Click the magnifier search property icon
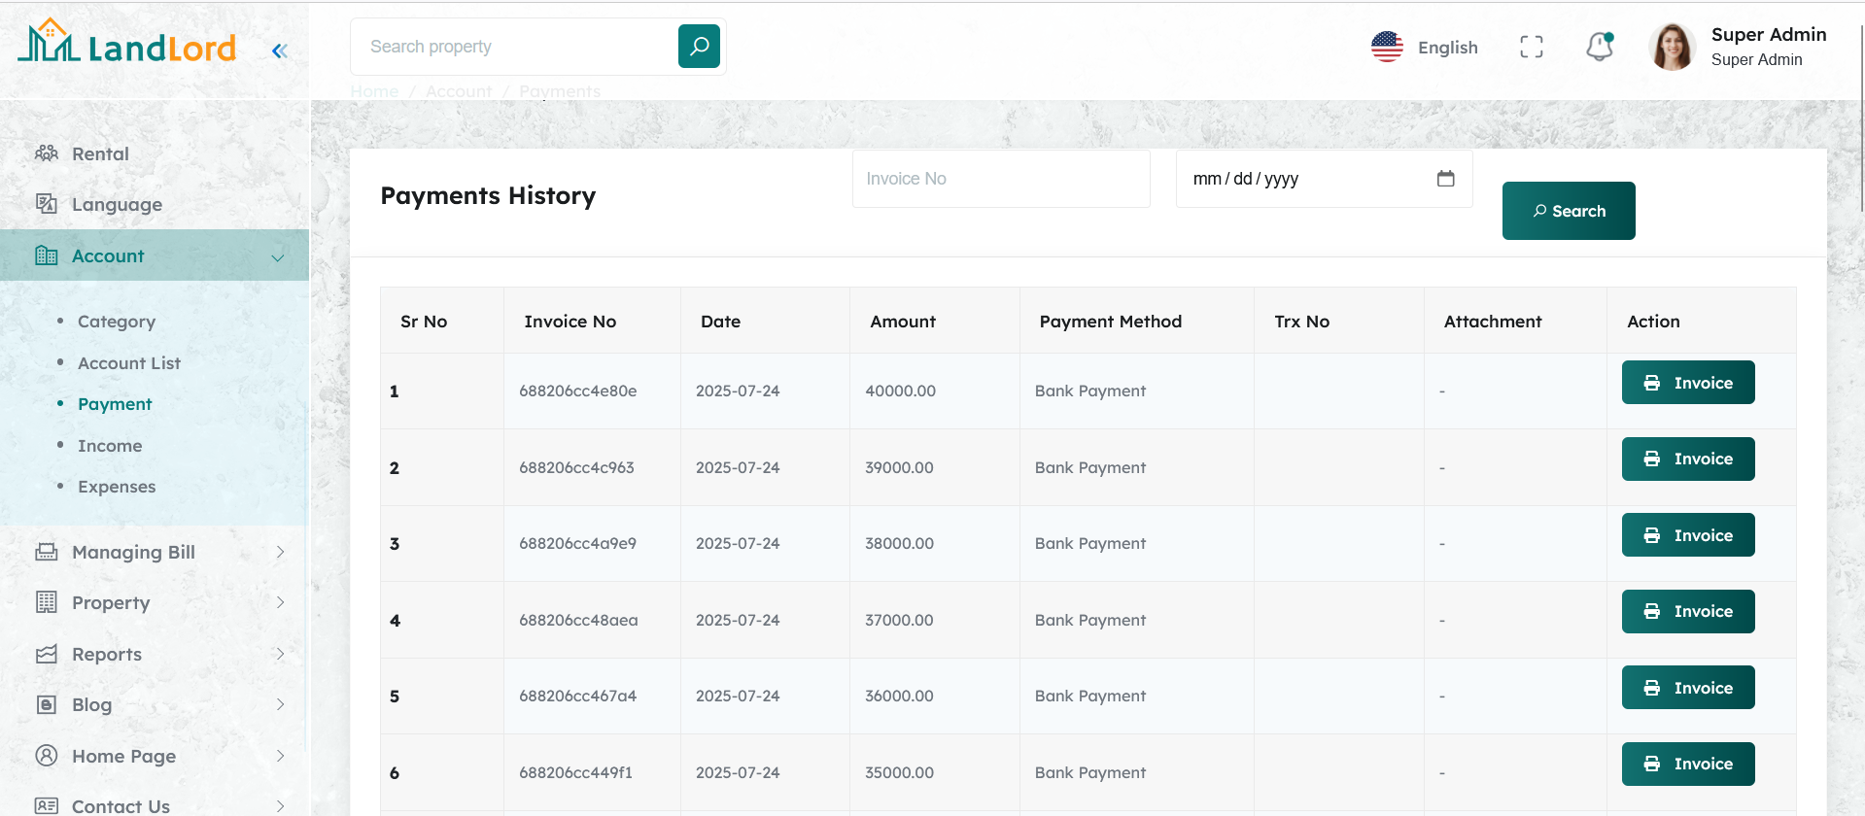Viewport: 1865px width, 816px height. [699, 47]
